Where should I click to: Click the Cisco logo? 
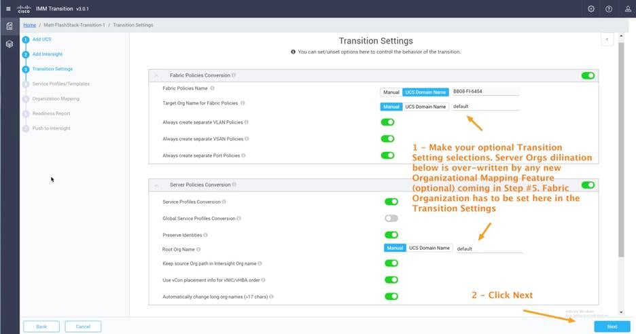tap(24, 9)
